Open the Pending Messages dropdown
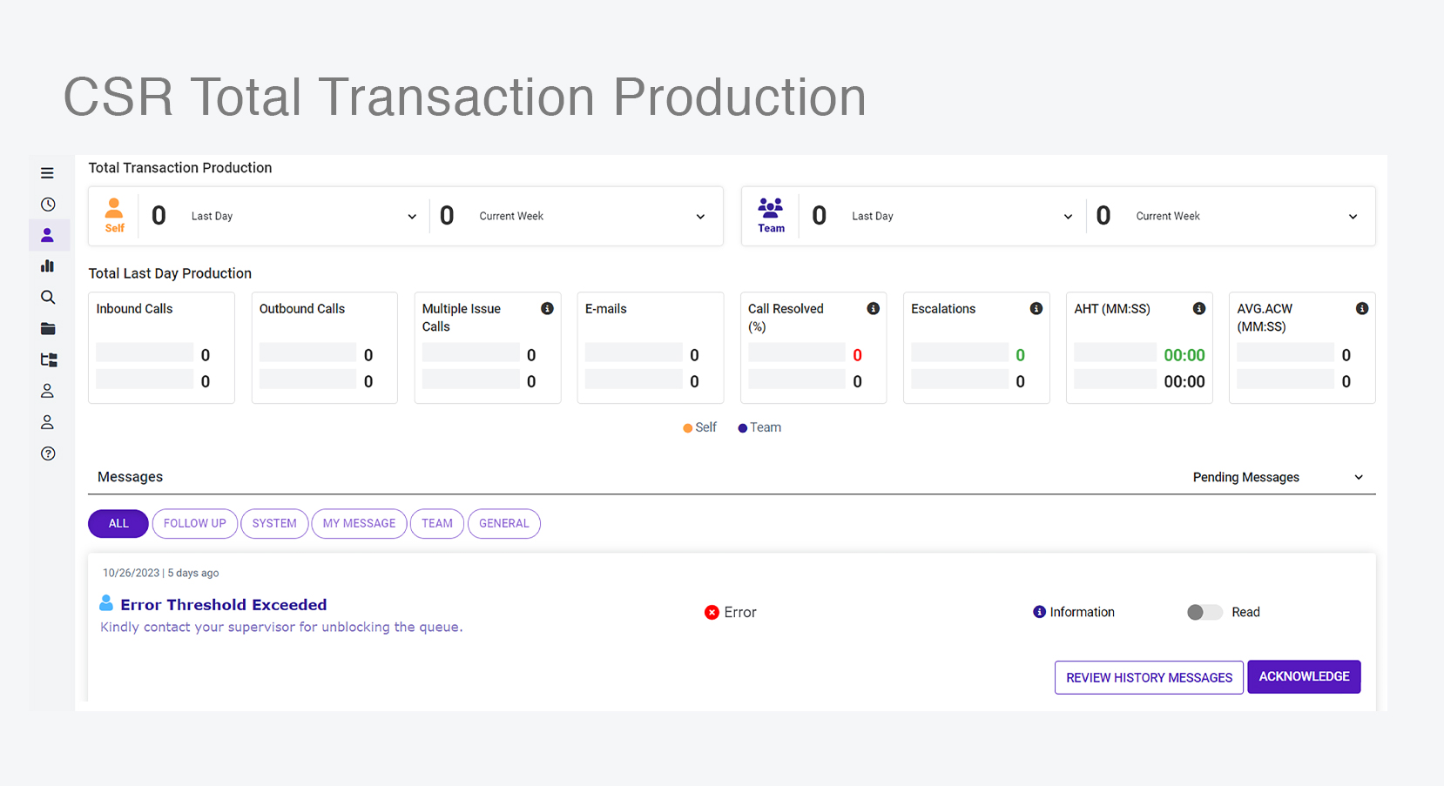This screenshot has height=786, width=1444. (x=1278, y=477)
